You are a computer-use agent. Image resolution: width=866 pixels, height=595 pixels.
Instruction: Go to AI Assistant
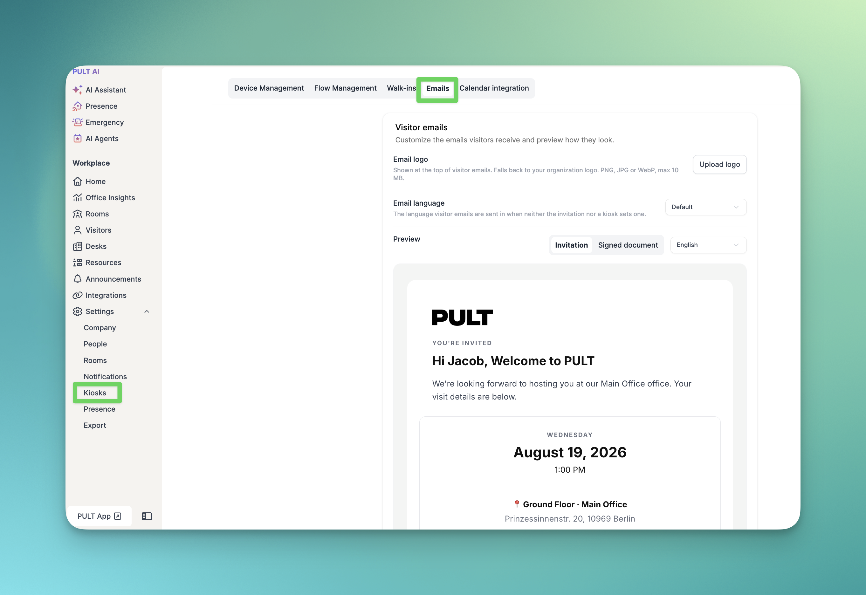[106, 90]
